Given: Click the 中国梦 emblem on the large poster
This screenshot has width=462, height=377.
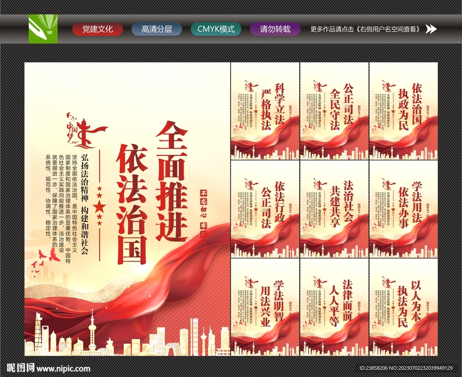Looking at the screenshot, I should click(x=86, y=131).
